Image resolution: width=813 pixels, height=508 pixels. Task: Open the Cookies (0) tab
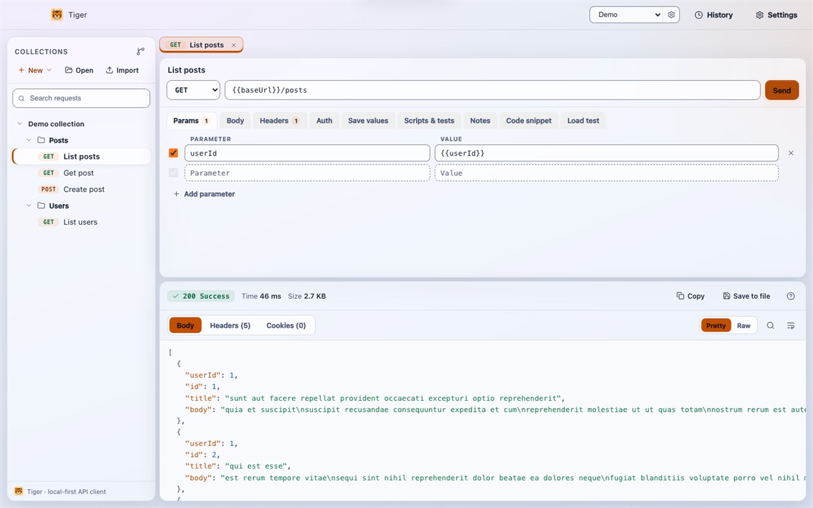(286, 325)
